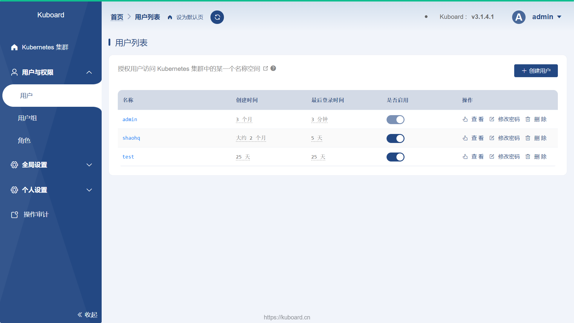
Task: Open user shaohq details link
Action: pyautogui.click(x=131, y=138)
